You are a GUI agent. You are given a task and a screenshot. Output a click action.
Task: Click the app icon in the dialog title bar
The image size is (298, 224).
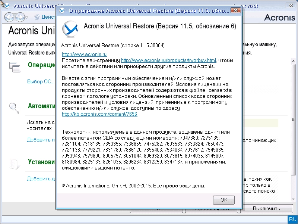(x=62, y=11)
